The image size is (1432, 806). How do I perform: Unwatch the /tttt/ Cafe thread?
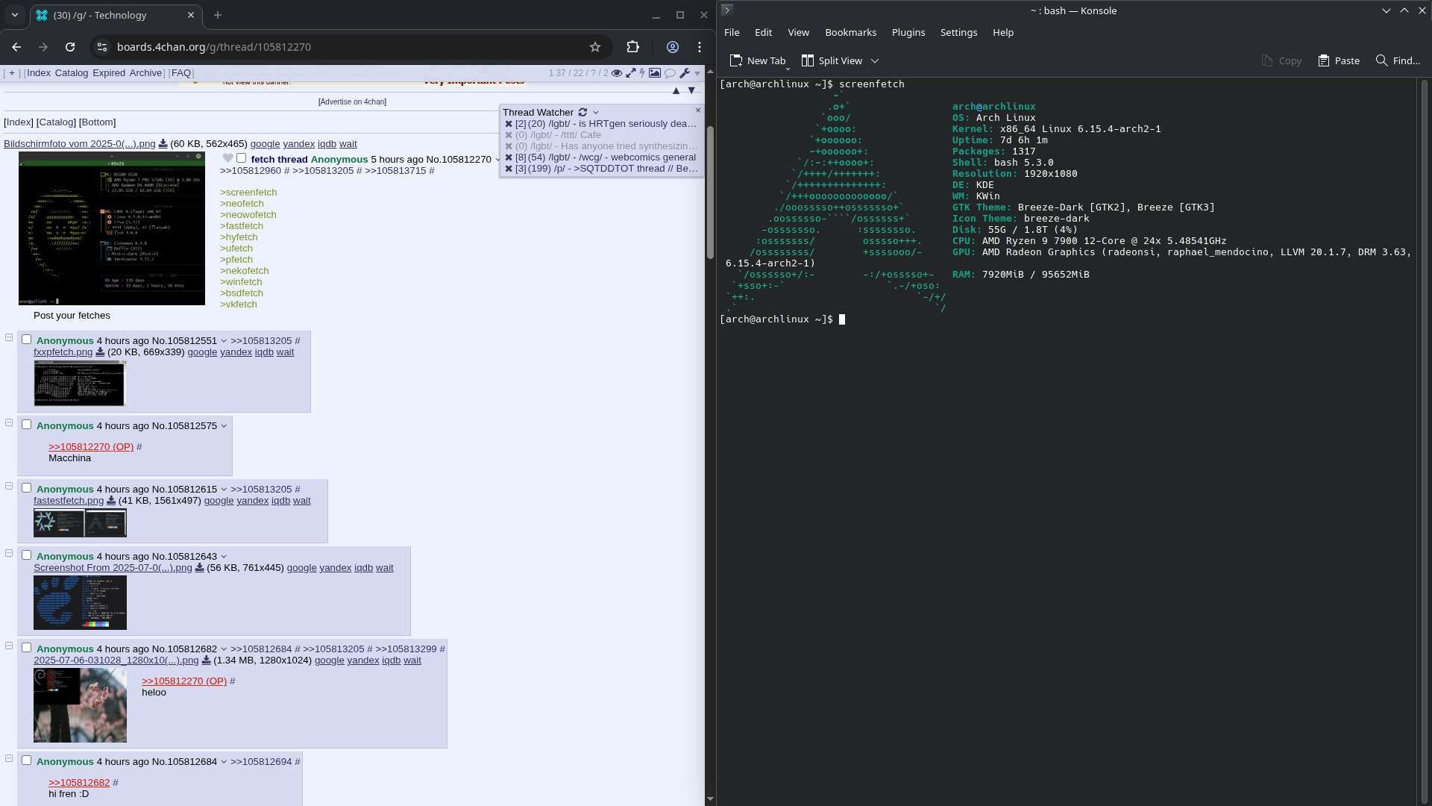coord(509,135)
